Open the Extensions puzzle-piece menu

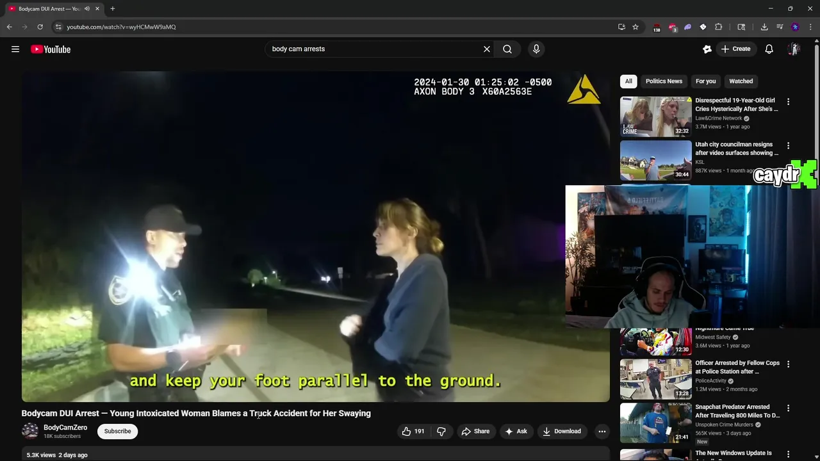click(719, 27)
